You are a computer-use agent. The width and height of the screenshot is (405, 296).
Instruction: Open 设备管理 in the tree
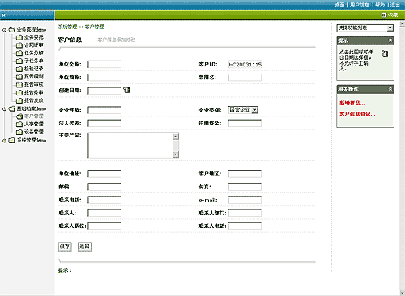click(34, 132)
